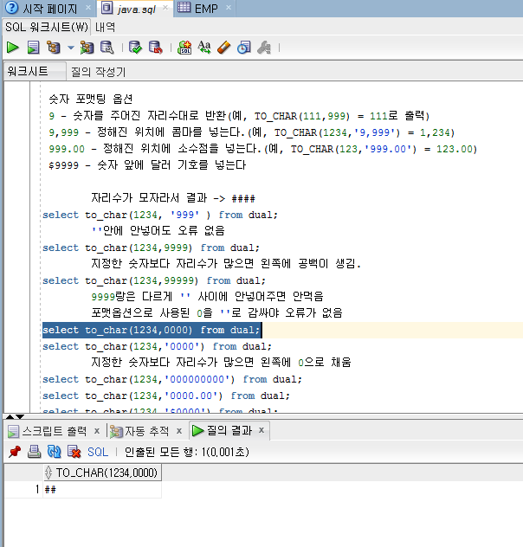This screenshot has height=547, width=523.
Task: Switch to 자동 추적 tab
Action: 146,431
